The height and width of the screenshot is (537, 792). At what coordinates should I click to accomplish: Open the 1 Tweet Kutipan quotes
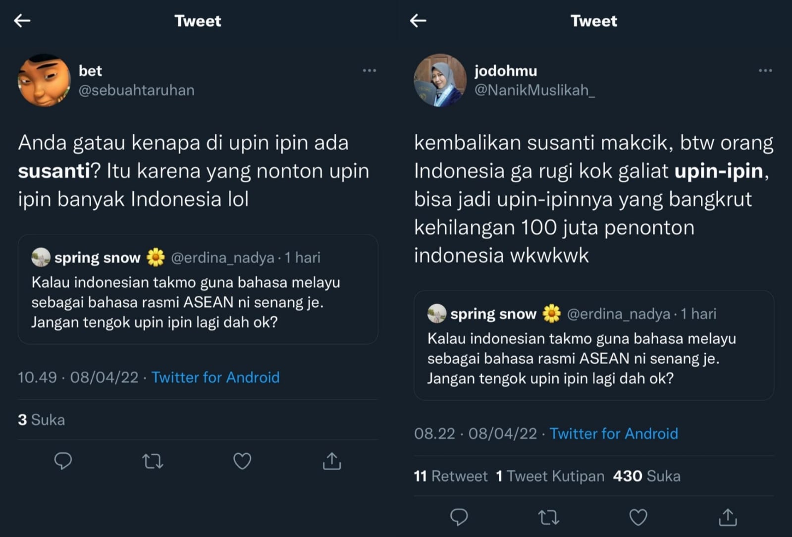[x=550, y=476]
